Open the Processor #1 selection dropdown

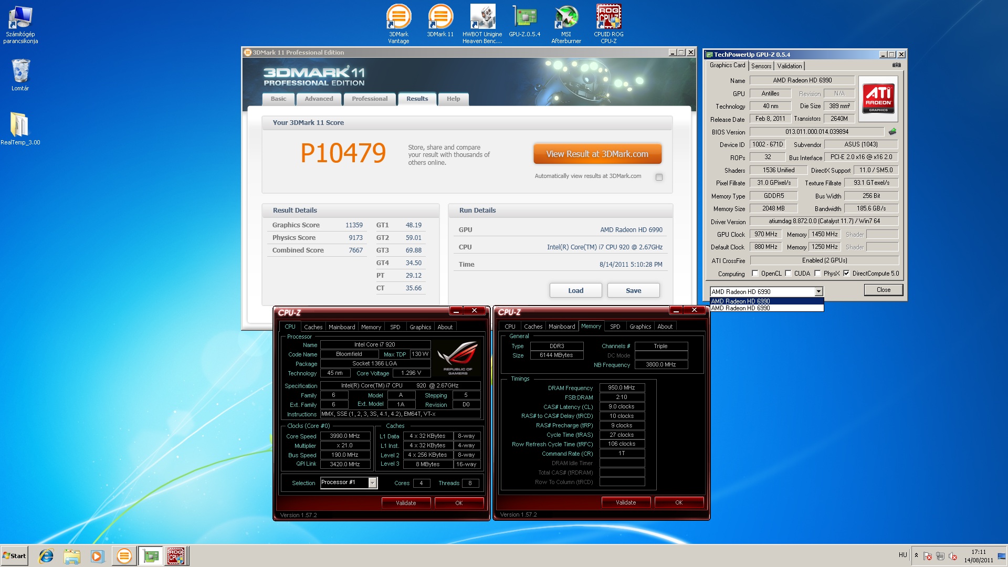(x=372, y=482)
